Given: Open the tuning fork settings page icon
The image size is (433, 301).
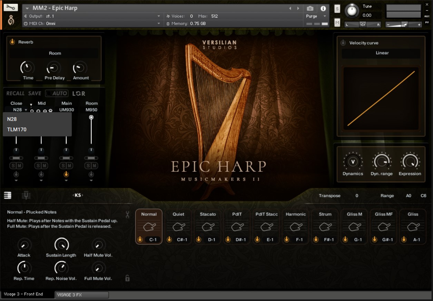Looking at the screenshot, I should coord(26,195).
